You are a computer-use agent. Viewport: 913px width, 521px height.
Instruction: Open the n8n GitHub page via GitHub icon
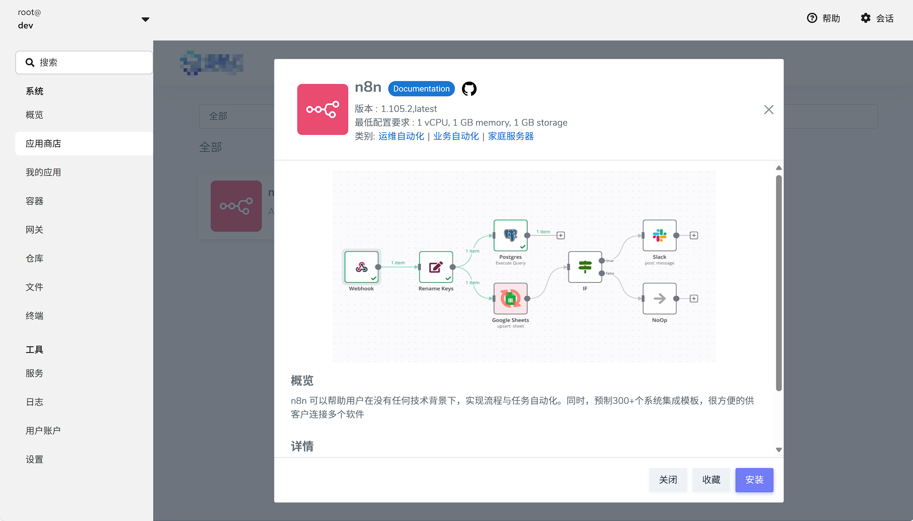[469, 88]
